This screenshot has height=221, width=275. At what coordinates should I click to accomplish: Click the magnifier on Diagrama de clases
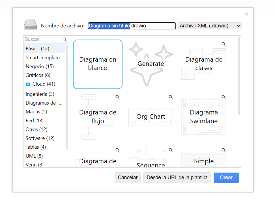click(224, 44)
